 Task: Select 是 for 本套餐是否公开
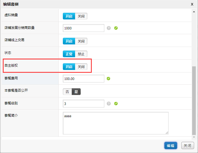76,92
